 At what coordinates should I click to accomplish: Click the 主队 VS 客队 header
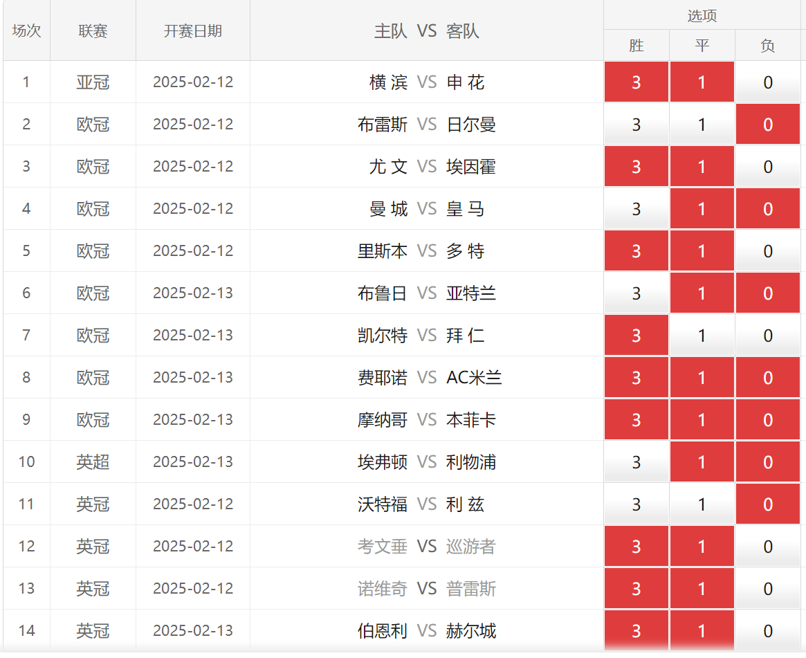[427, 30]
